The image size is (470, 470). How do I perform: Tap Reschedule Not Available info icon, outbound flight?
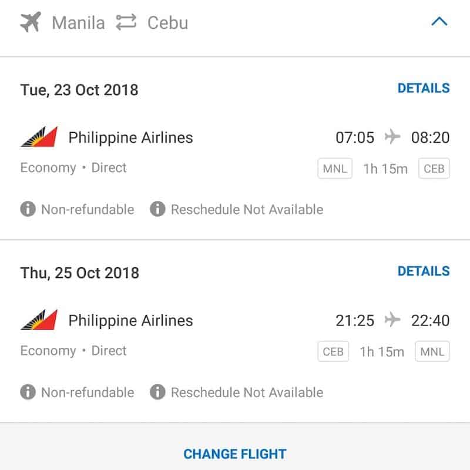click(x=157, y=209)
